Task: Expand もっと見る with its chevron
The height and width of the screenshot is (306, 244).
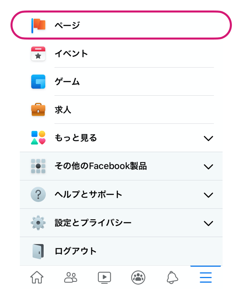Action: [208, 138]
